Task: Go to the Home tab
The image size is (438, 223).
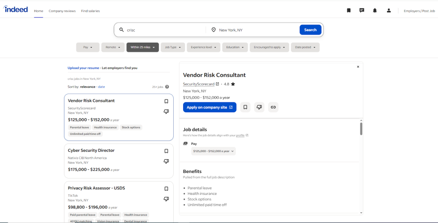Action: tap(38, 11)
